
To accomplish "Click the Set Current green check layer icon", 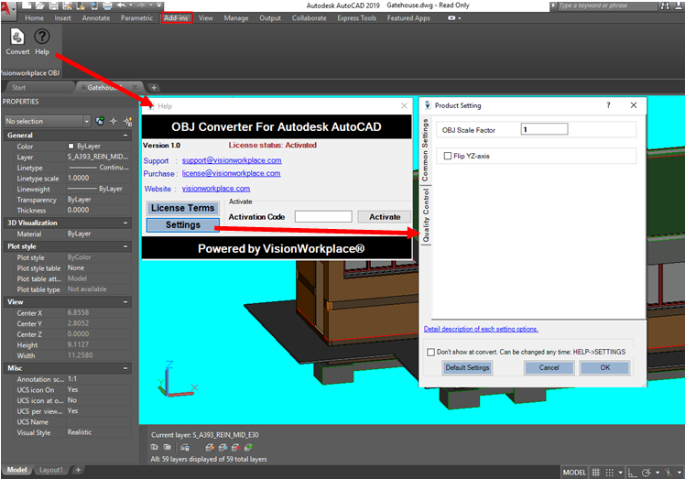I will tap(249, 447).
